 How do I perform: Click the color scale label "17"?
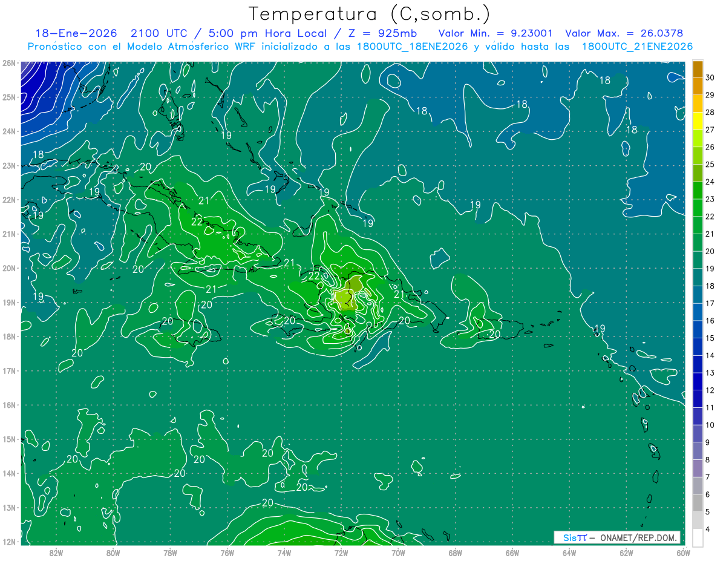[710, 303]
